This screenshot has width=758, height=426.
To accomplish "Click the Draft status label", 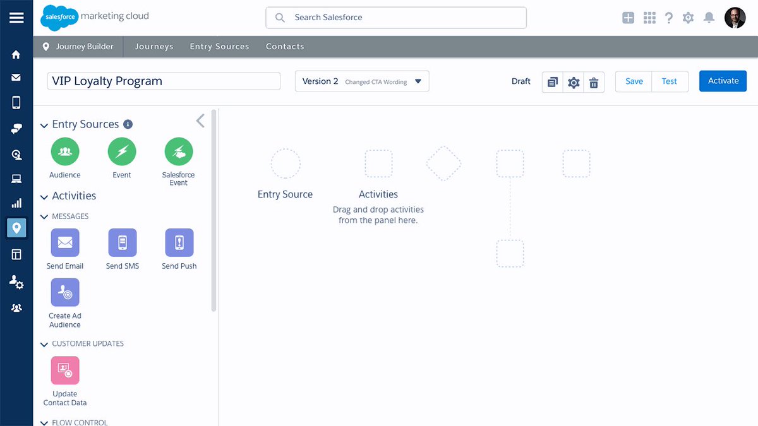I will [521, 81].
